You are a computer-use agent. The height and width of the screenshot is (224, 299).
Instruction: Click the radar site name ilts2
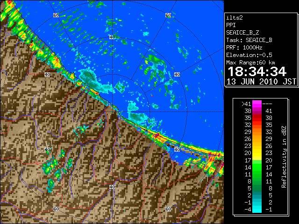(235, 18)
